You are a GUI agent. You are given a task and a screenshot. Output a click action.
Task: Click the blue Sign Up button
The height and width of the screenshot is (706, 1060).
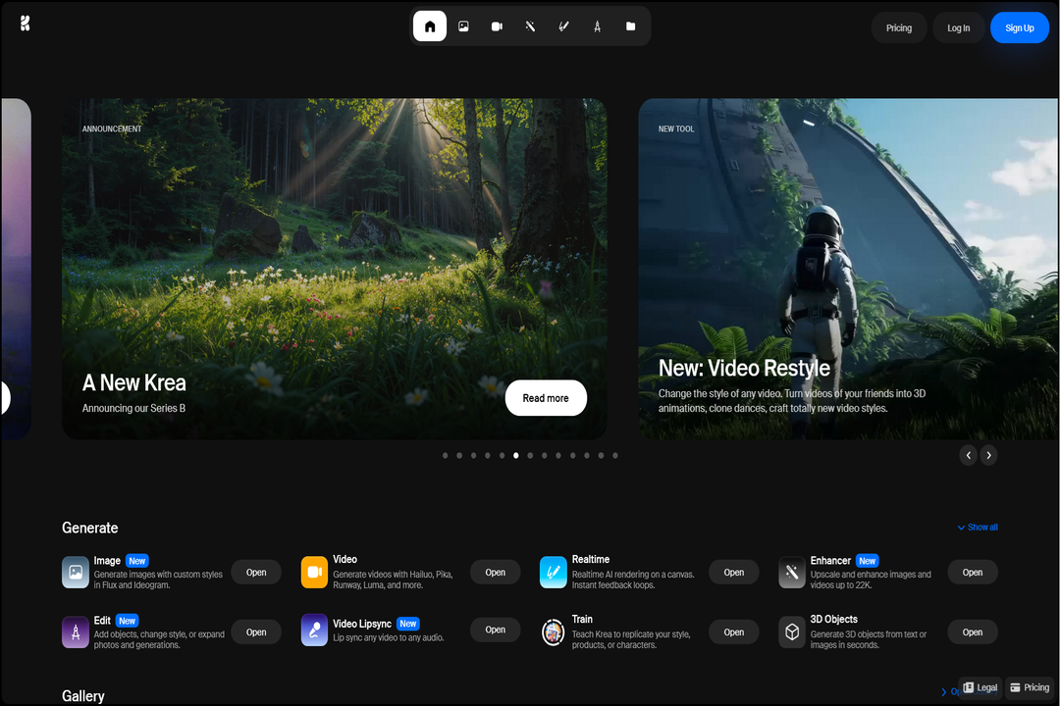click(x=1020, y=27)
